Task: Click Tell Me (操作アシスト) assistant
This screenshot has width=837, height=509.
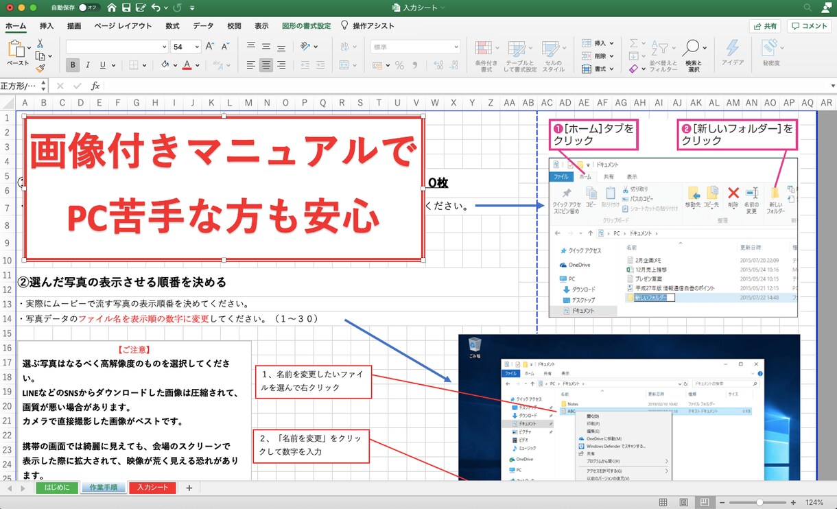Action: [x=368, y=26]
